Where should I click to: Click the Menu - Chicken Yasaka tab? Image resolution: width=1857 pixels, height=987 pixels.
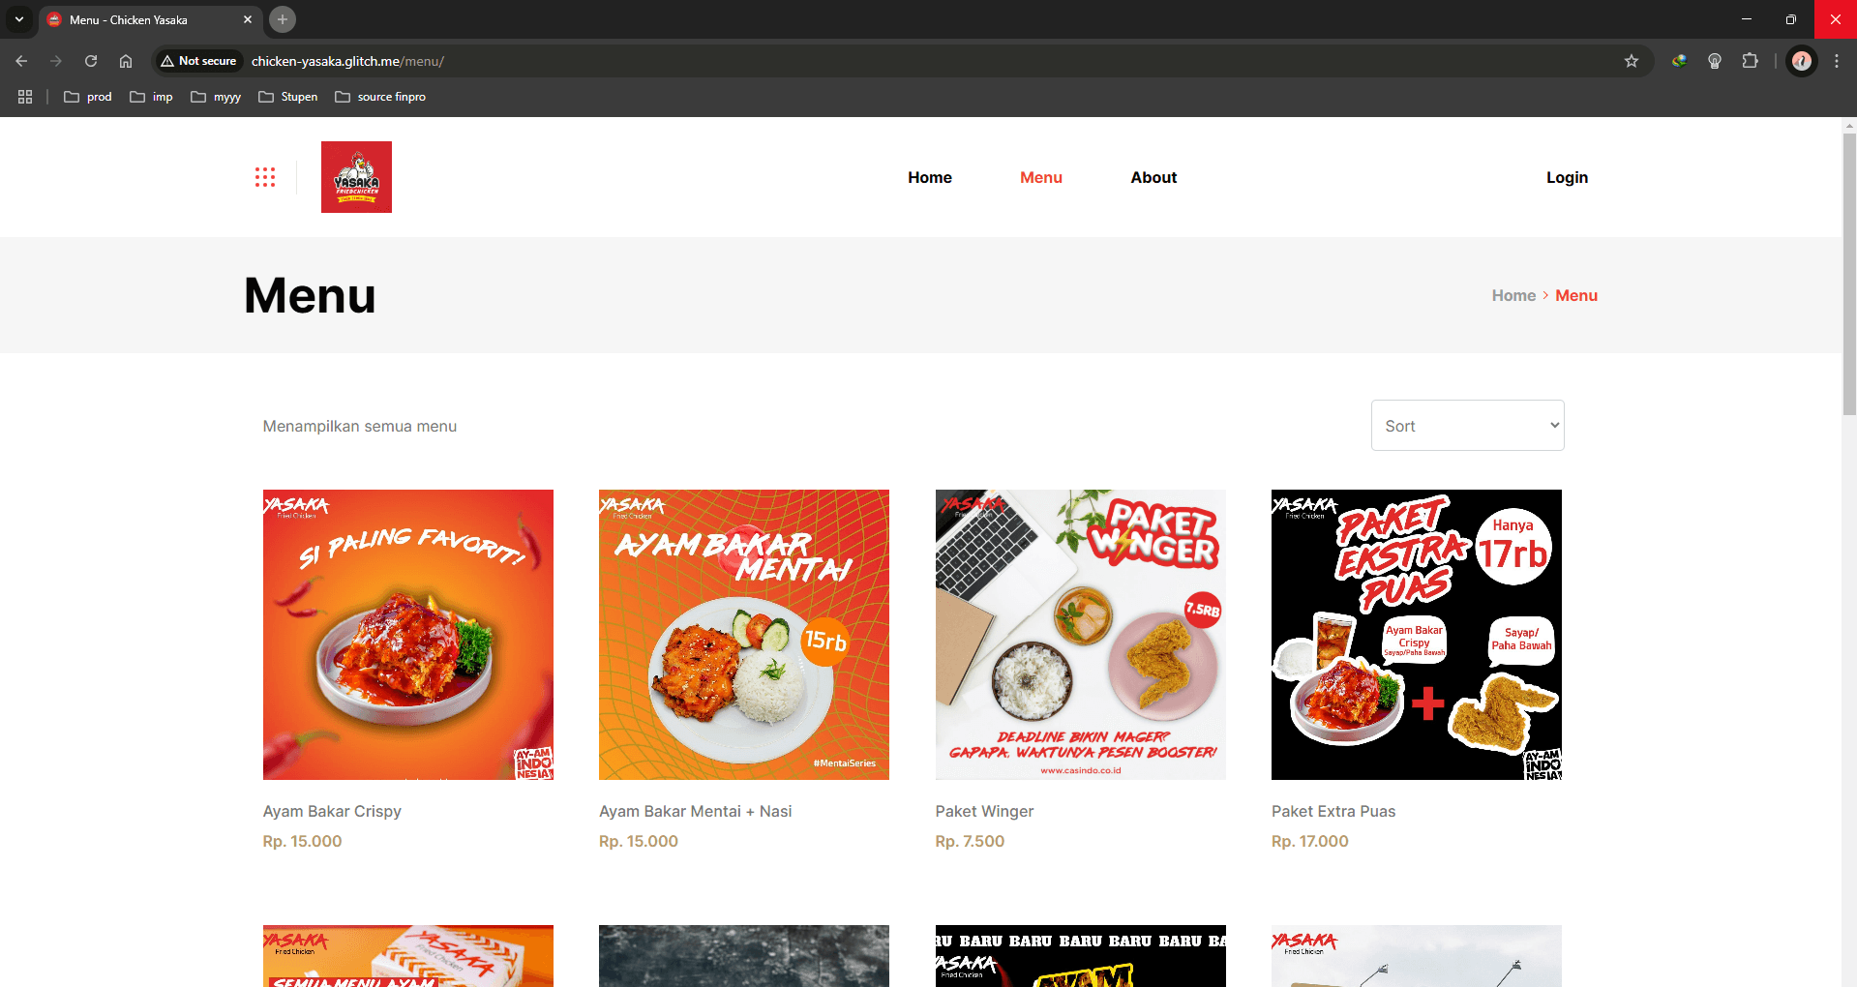149,19
